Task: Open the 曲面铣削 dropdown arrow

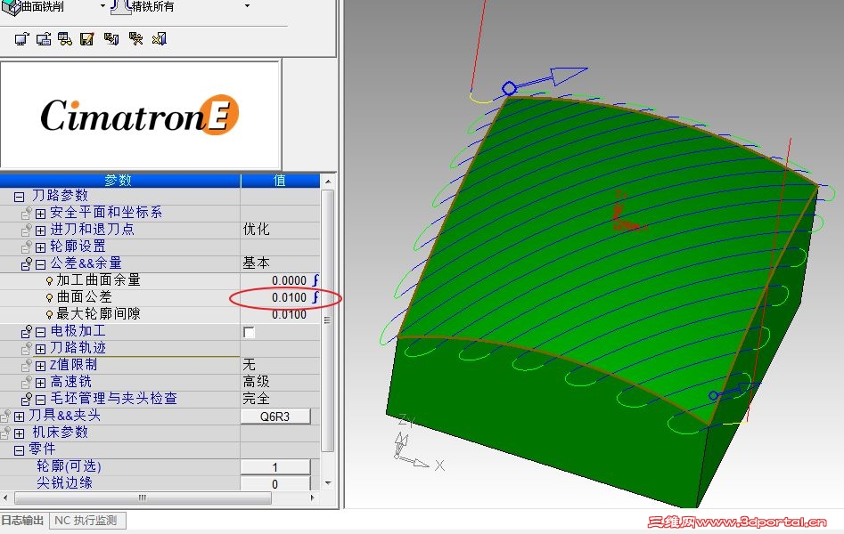Action: pyautogui.click(x=102, y=6)
